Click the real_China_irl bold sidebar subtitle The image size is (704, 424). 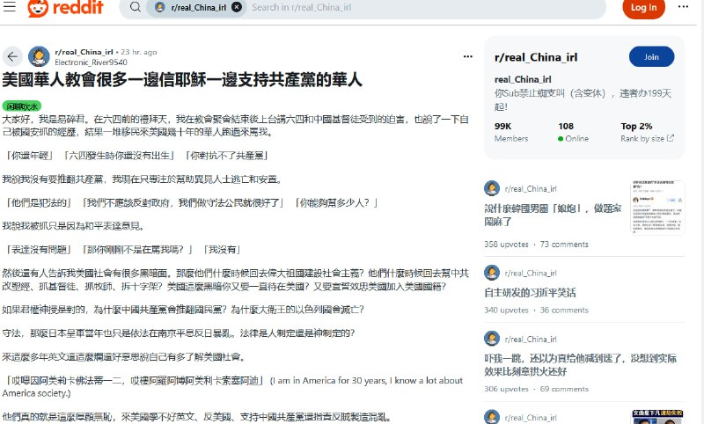tap(523, 79)
